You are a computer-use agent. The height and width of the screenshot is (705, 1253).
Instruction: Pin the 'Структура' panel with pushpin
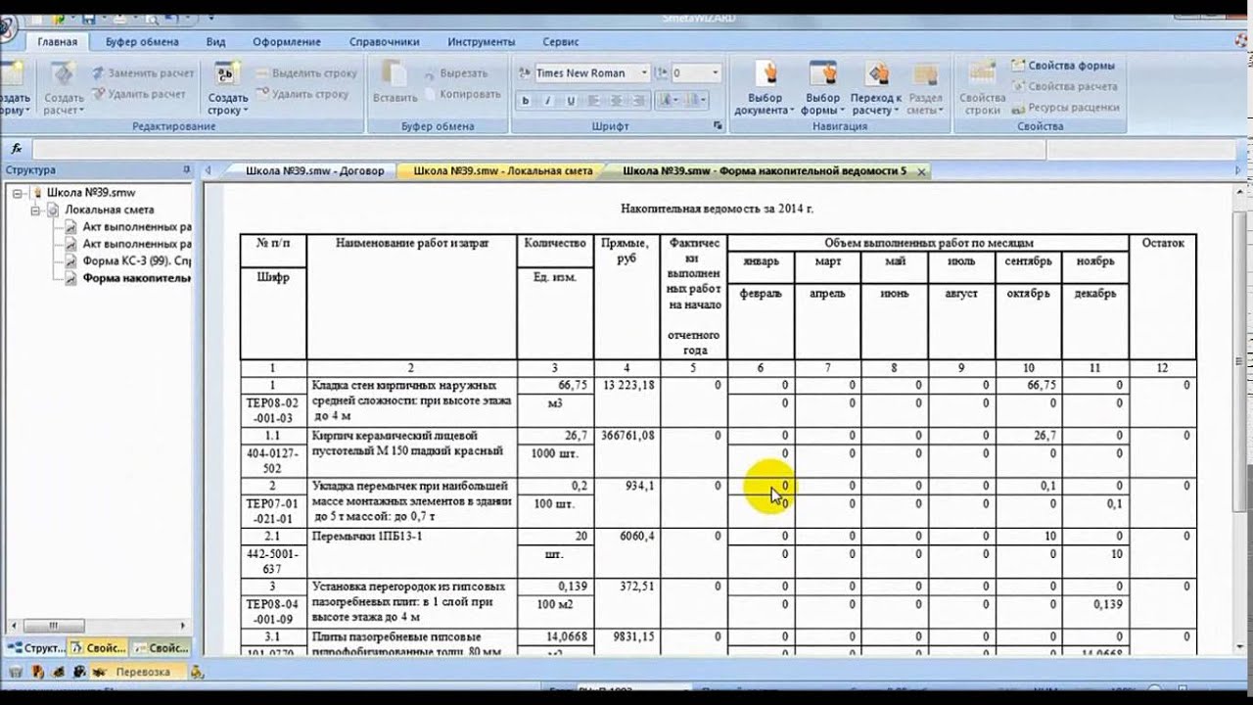[x=186, y=170]
